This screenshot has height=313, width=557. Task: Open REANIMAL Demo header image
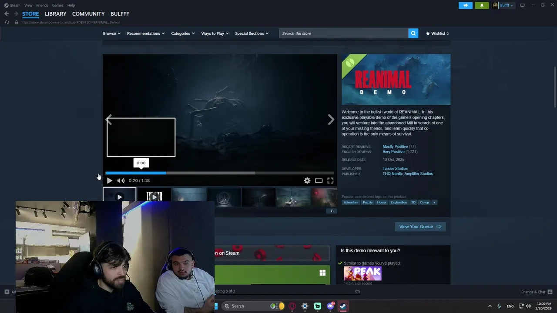[x=396, y=80]
